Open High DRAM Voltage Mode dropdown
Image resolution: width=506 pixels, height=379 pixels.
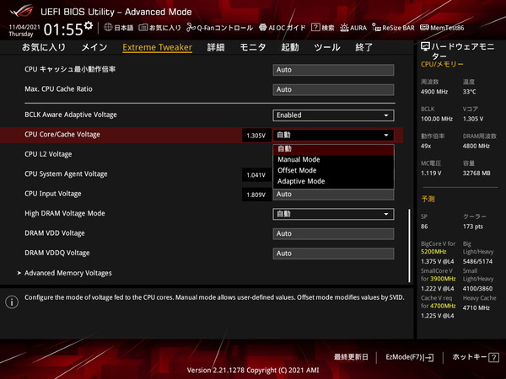coord(333,214)
